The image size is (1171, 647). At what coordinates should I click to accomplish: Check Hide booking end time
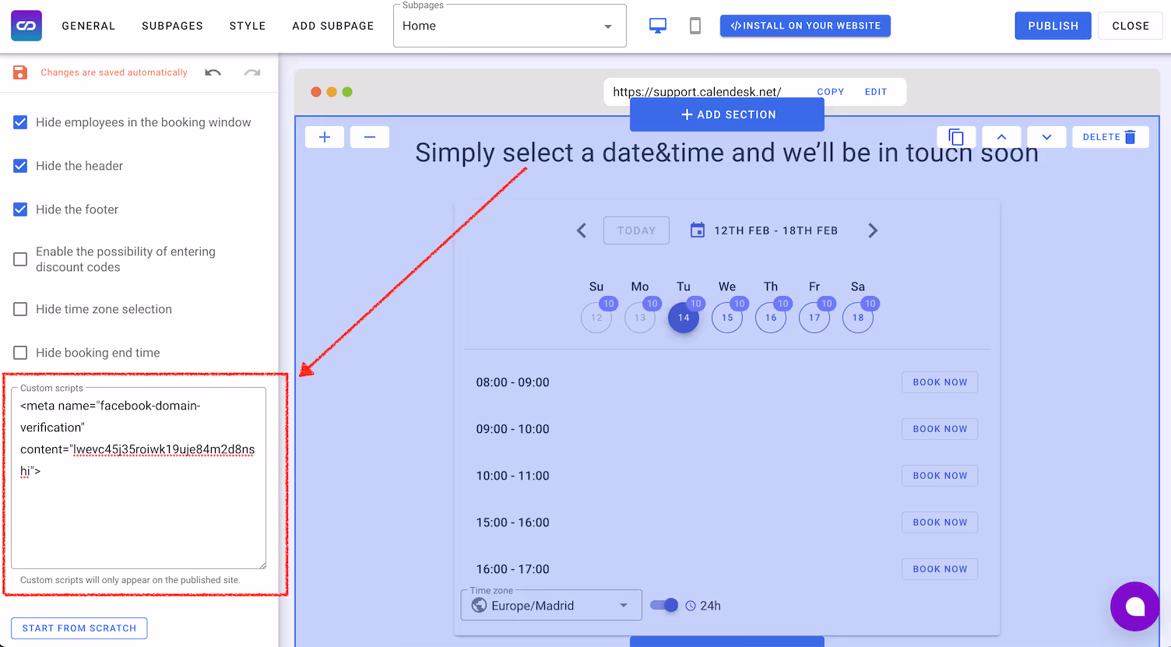19,352
